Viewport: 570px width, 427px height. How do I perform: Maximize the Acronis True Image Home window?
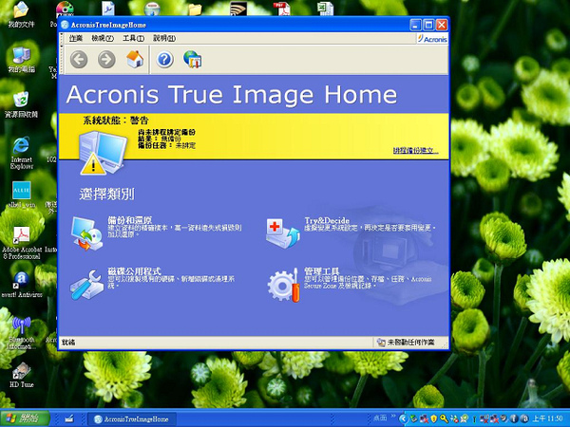428,25
